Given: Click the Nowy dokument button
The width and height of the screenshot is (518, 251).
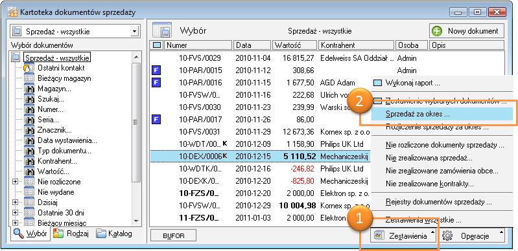Looking at the screenshot, I should pyautogui.click(x=467, y=31).
